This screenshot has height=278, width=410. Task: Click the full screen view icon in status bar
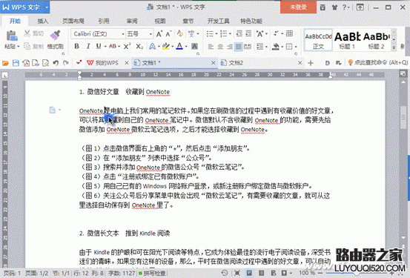point(237,273)
